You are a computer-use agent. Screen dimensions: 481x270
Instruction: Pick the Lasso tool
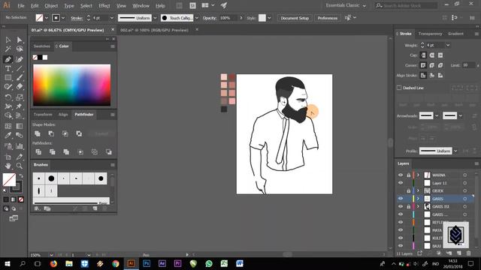point(20,49)
